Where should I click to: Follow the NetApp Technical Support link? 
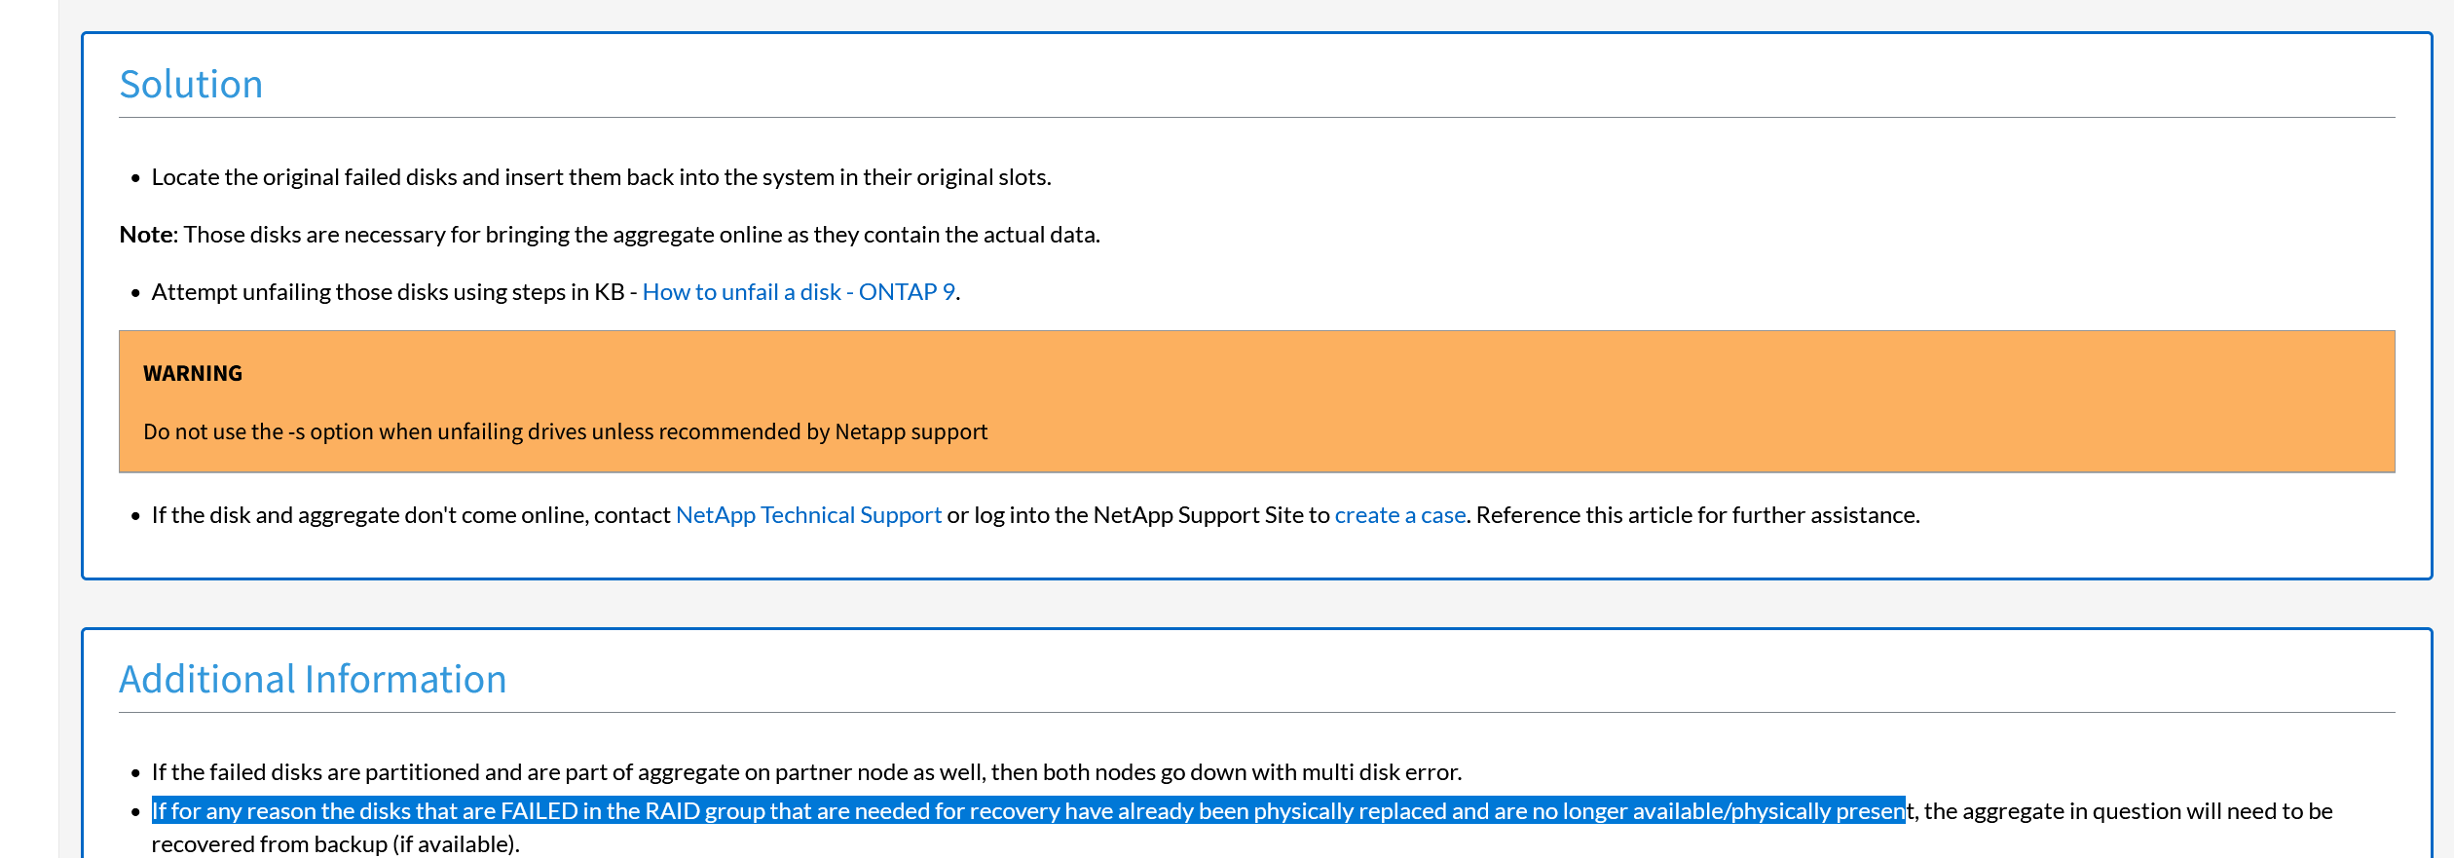click(x=808, y=515)
